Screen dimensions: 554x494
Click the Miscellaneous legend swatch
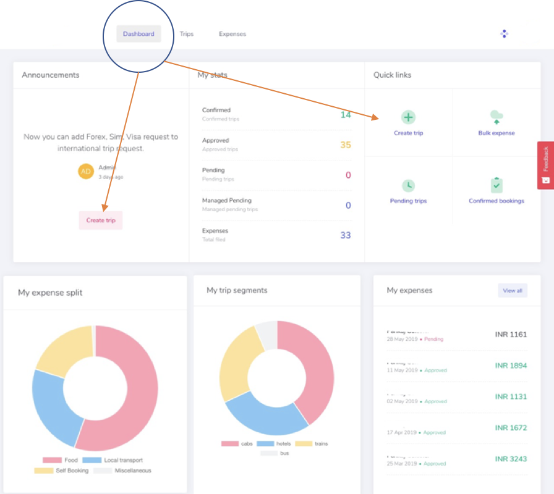click(103, 471)
